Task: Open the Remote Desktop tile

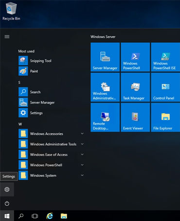Action: click(105, 117)
